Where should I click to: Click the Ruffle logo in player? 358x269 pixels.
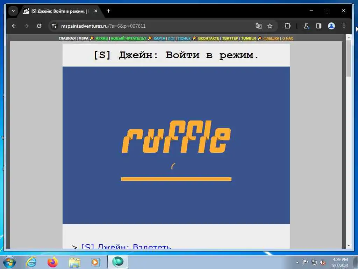(176, 137)
